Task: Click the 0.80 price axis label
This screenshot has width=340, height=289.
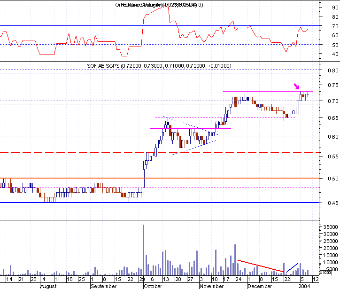Action: 333,70
